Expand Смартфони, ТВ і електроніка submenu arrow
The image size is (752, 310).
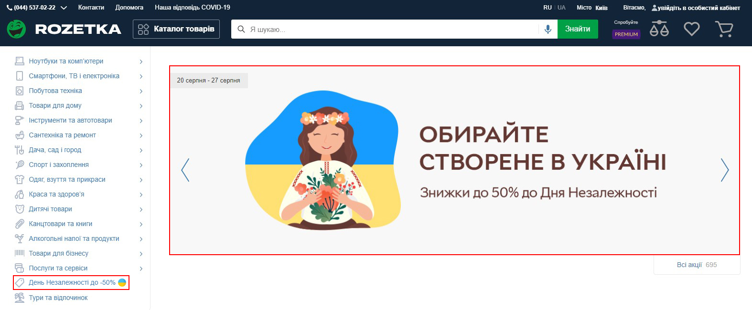(x=141, y=76)
